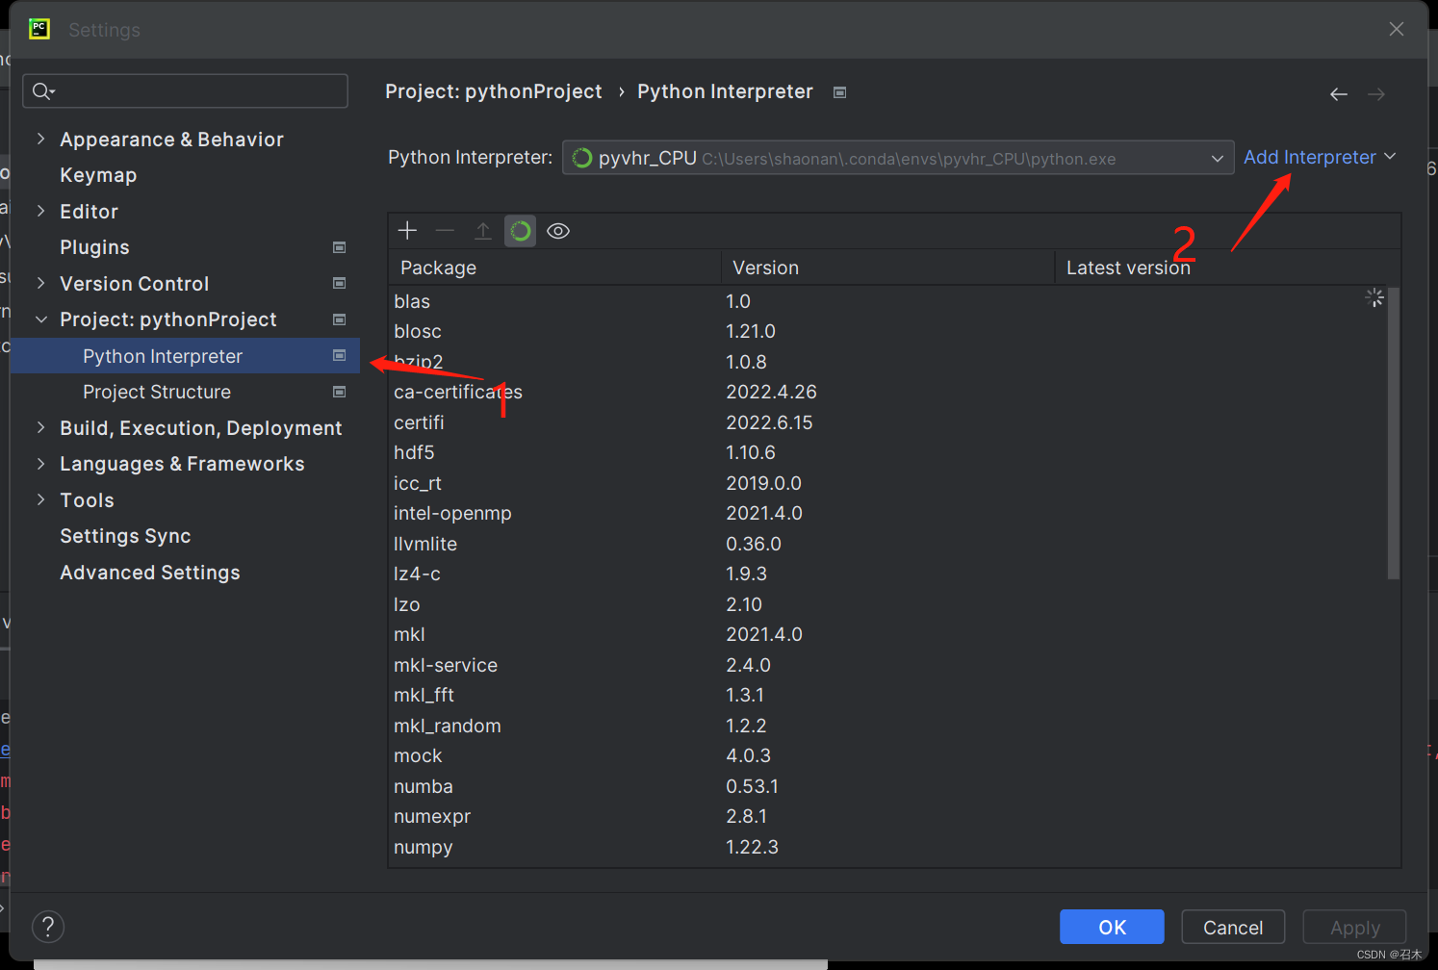Click project-level icon on Version Control row
This screenshot has width=1438, height=970.
coord(339,283)
